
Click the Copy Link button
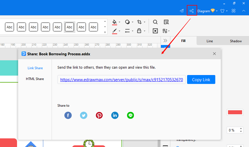(x=201, y=80)
